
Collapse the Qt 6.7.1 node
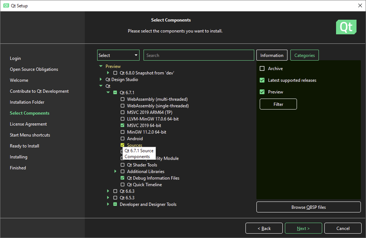point(108,93)
